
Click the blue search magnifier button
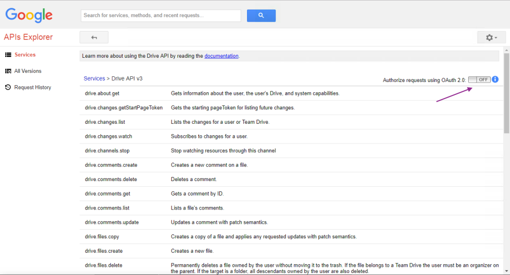261,15
